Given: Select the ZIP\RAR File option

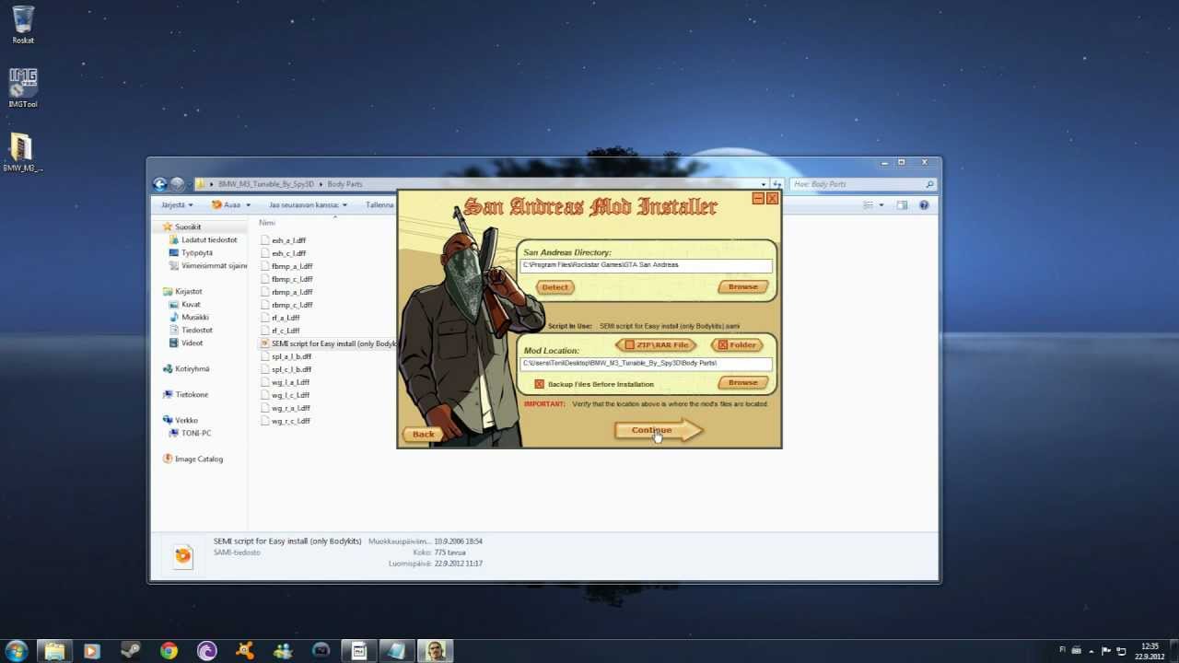Looking at the screenshot, I should pos(656,345).
